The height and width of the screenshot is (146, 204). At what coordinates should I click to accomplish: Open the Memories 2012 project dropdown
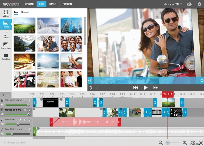[173, 4]
